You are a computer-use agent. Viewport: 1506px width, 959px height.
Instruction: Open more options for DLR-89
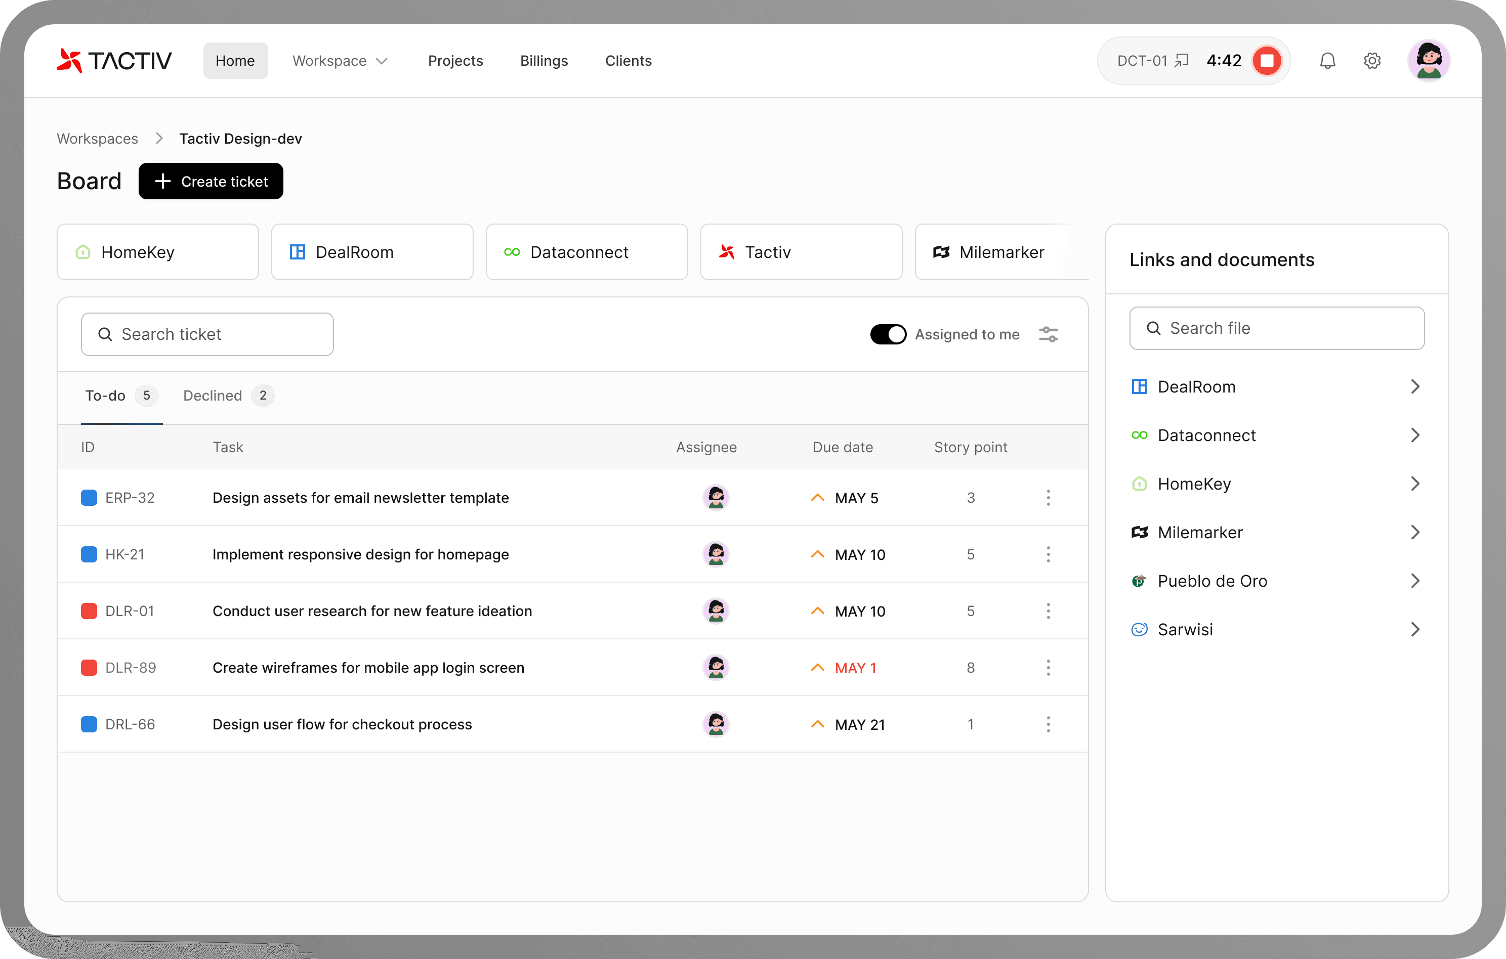tap(1048, 668)
